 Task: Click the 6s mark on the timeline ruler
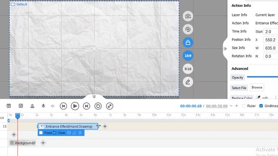tap(96, 115)
